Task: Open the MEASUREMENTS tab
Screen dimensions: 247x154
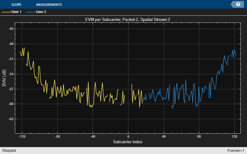Action: click(x=49, y=5)
